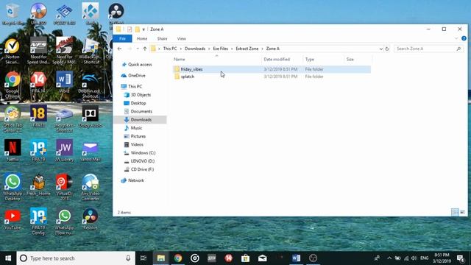The width and height of the screenshot is (471, 265).
Task: Select Netflix desktop shortcut
Action: click(x=13, y=150)
